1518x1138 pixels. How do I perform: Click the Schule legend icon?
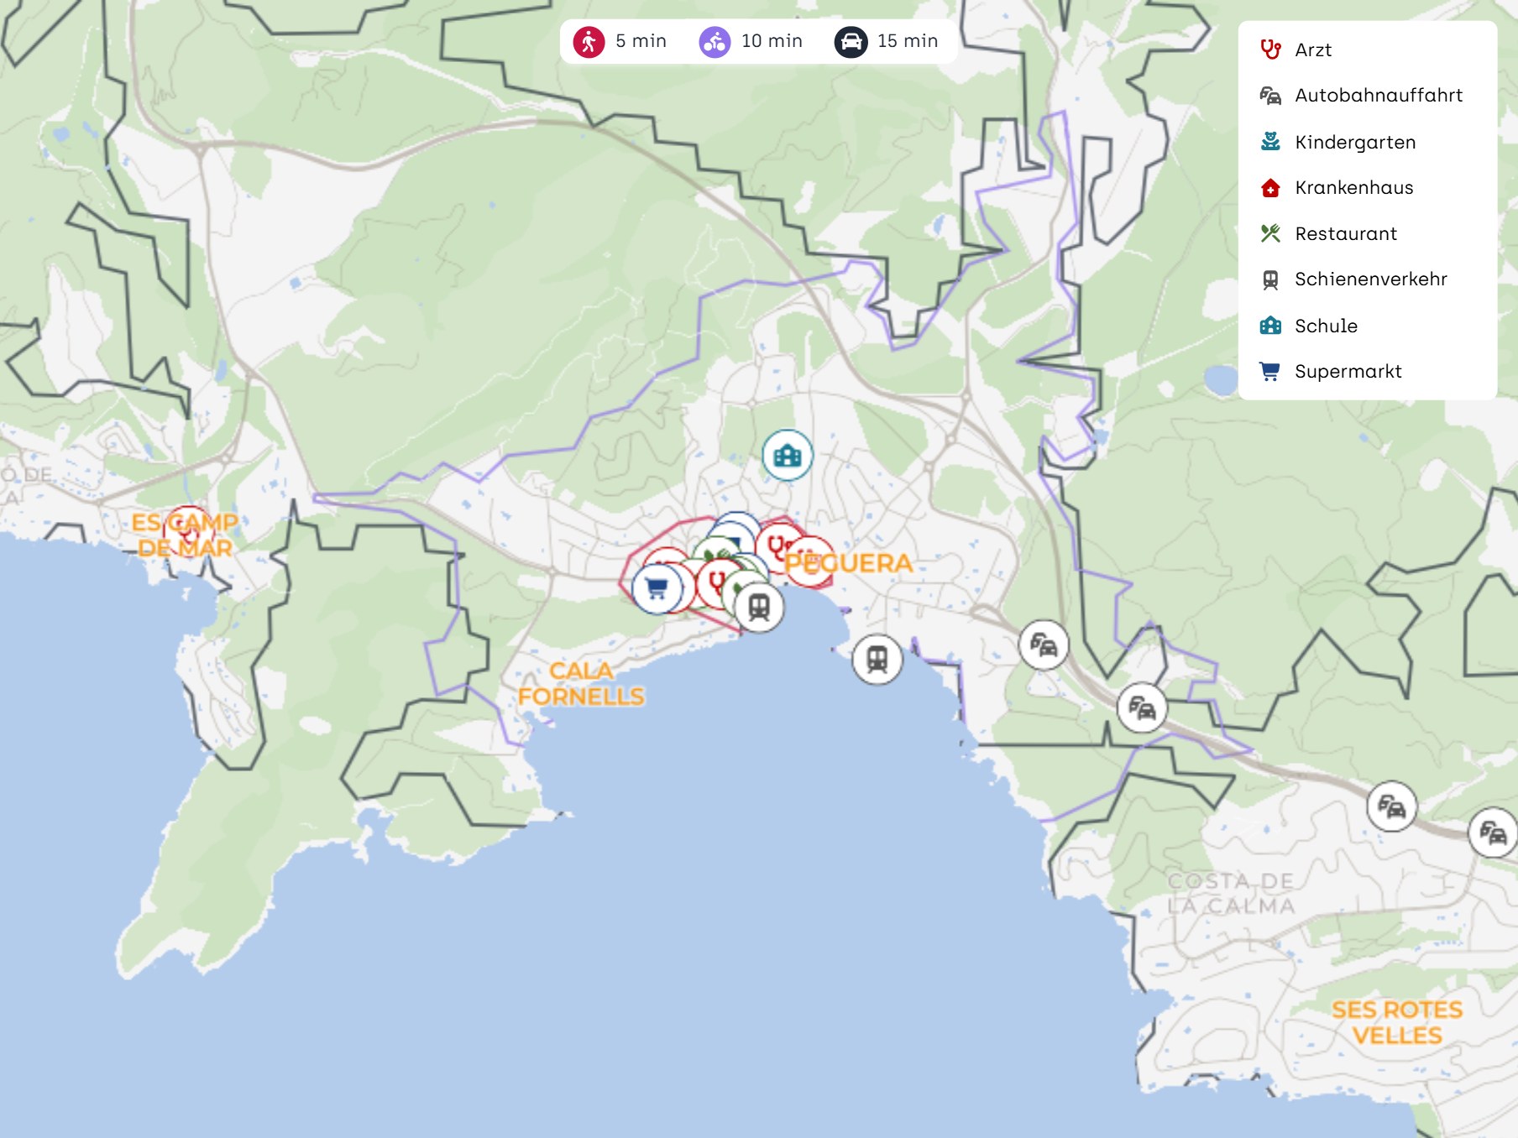1270,326
